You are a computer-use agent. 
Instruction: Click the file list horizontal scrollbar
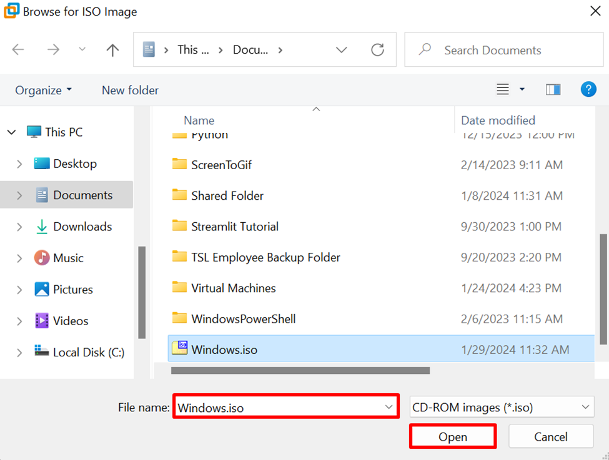point(300,371)
